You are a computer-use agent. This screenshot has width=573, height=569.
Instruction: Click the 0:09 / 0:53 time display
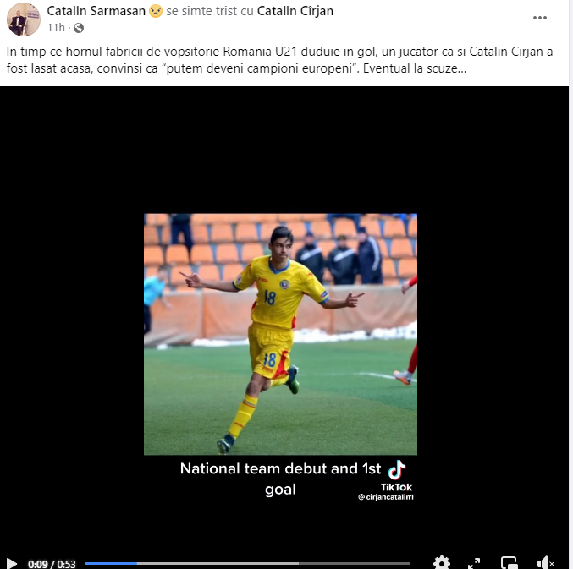coord(52,564)
